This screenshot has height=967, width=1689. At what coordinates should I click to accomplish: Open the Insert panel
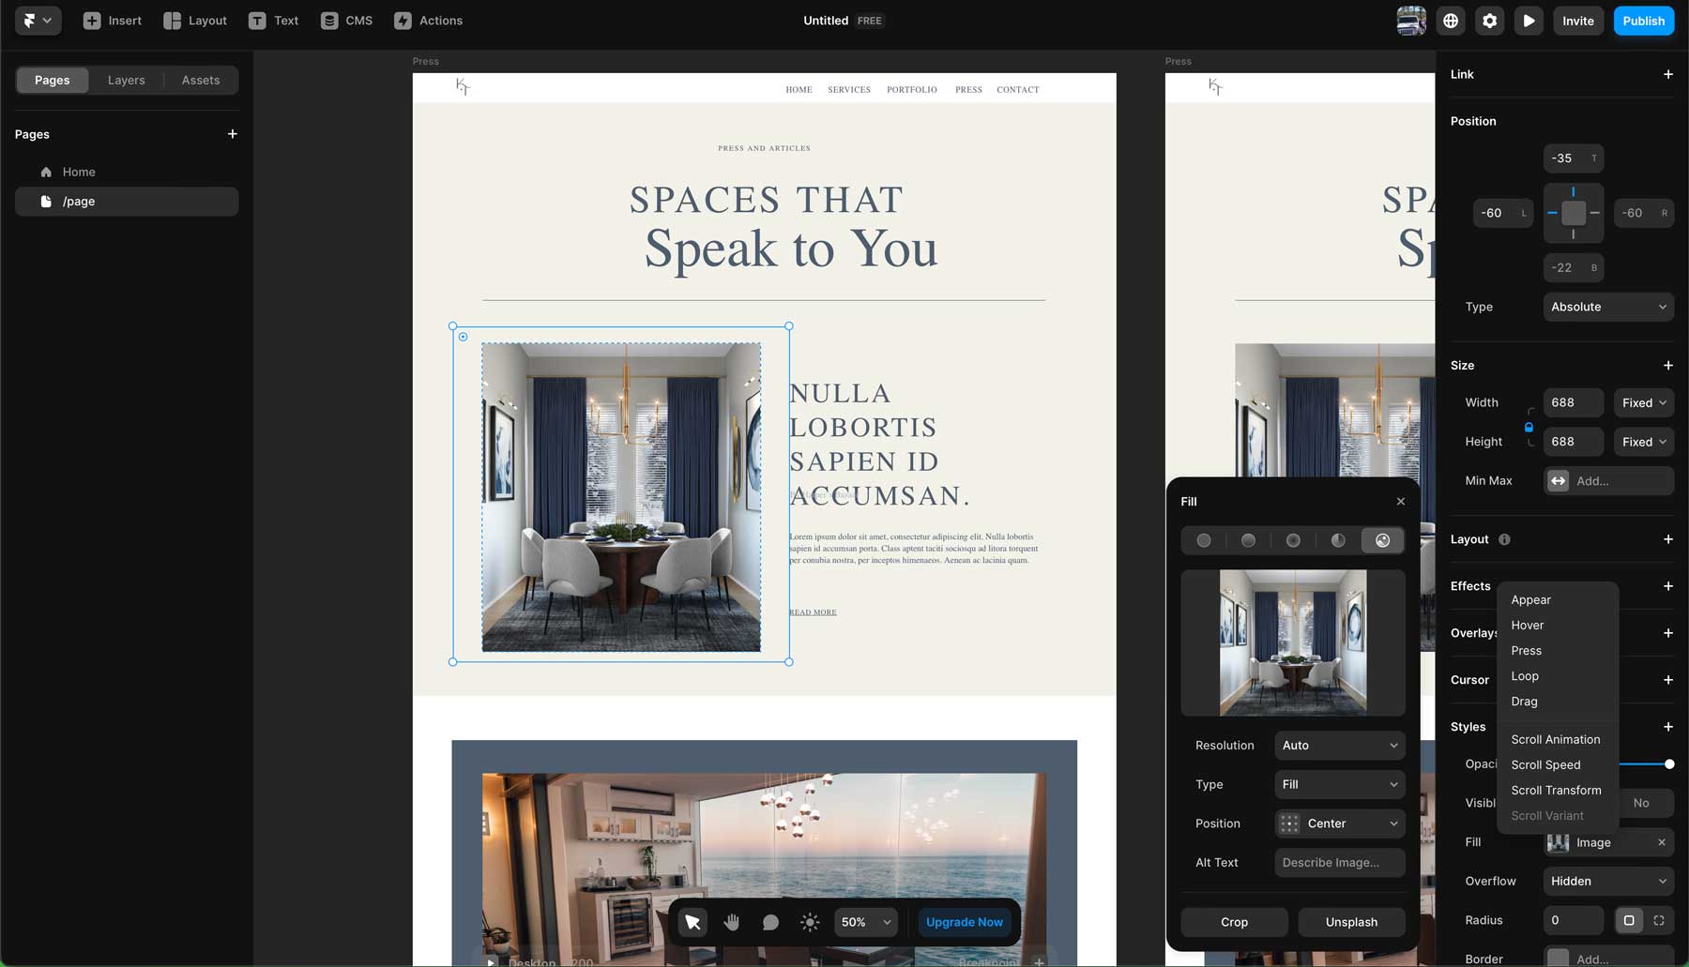(112, 20)
